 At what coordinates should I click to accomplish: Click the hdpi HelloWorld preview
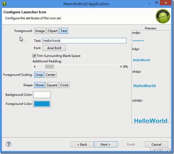click(141, 60)
